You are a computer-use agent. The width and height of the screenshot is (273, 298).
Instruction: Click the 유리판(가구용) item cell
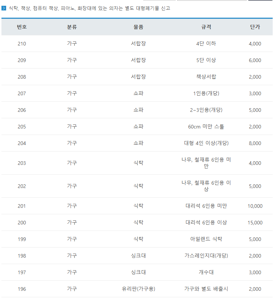tap(138, 289)
